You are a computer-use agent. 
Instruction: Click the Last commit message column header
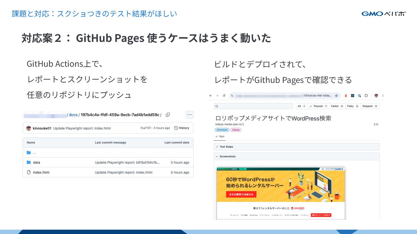pos(110,142)
